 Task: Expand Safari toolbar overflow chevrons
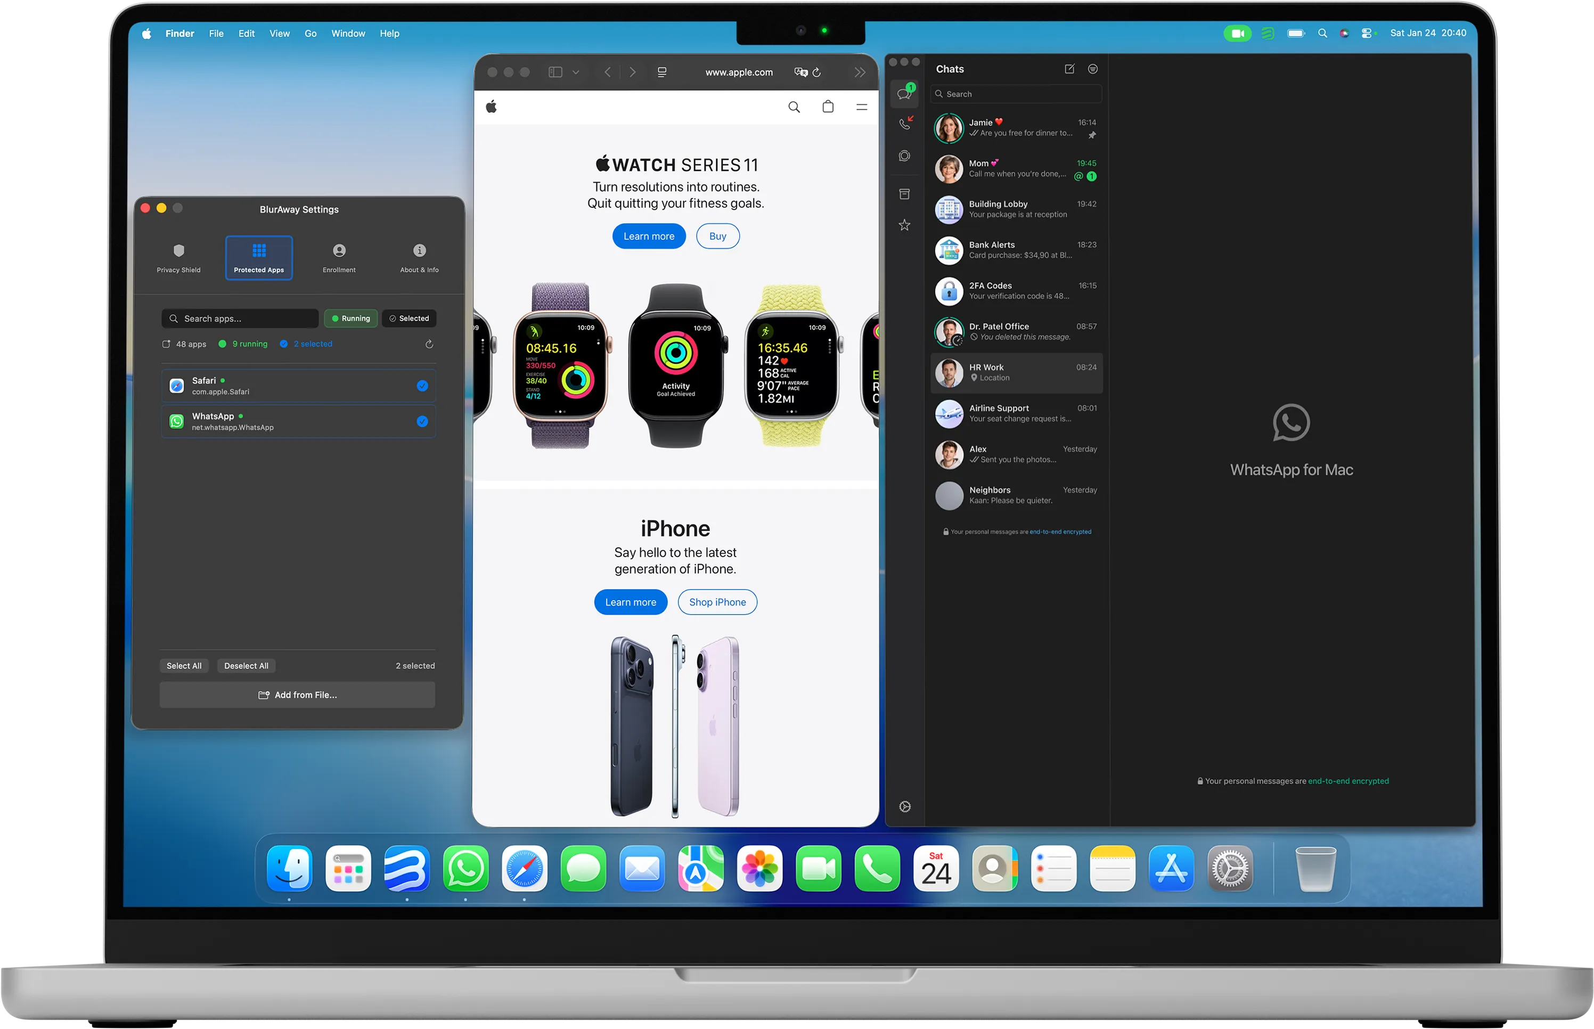click(x=860, y=72)
